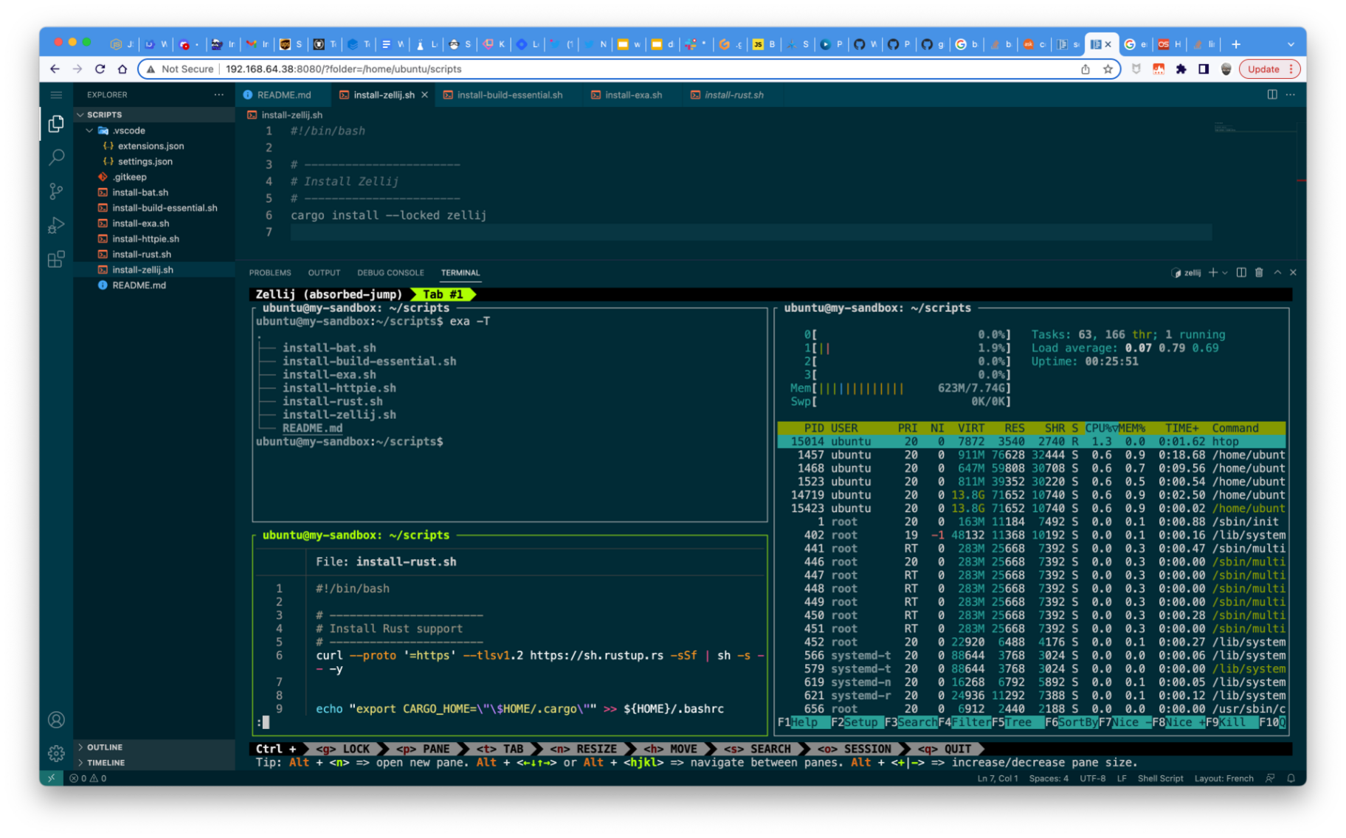The height and width of the screenshot is (838, 1346).
Task: Open the browser Extensions puzzle icon
Action: point(1181,69)
